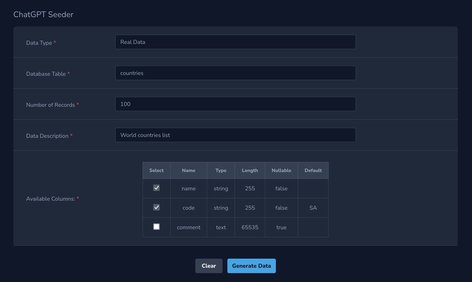Viewport: 472px width, 282px height.
Task: Click the 'Database Table' label
Action: [46, 74]
